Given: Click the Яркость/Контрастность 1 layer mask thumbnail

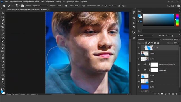Looking at the screenshot, I should pyautogui.click(x=154, y=65).
